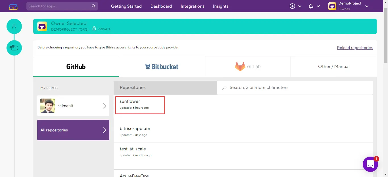Image resolution: width=388 pixels, height=177 pixels.
Task: Expand the chevron next to the bell
Action: point(318,6)
